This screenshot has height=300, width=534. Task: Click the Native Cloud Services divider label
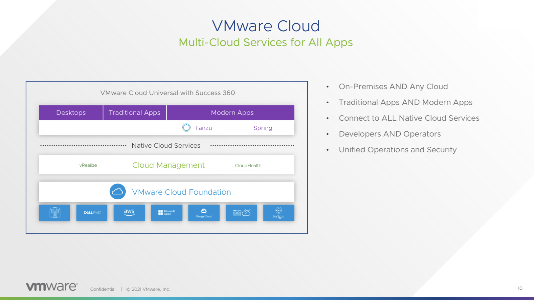point(166,145)
